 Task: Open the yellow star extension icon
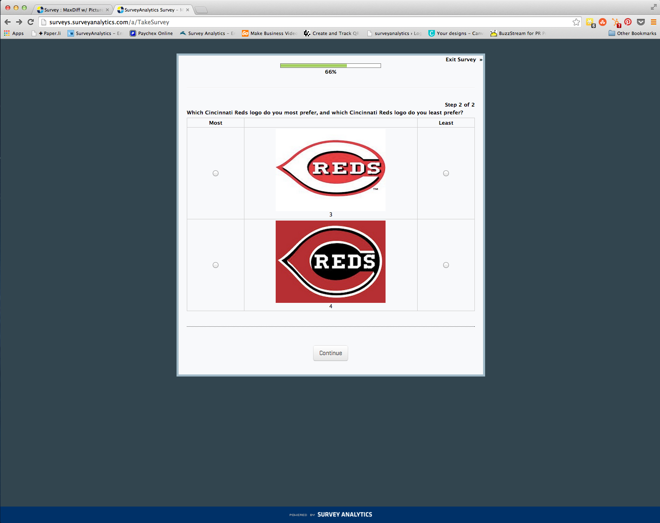coord(590,22)
